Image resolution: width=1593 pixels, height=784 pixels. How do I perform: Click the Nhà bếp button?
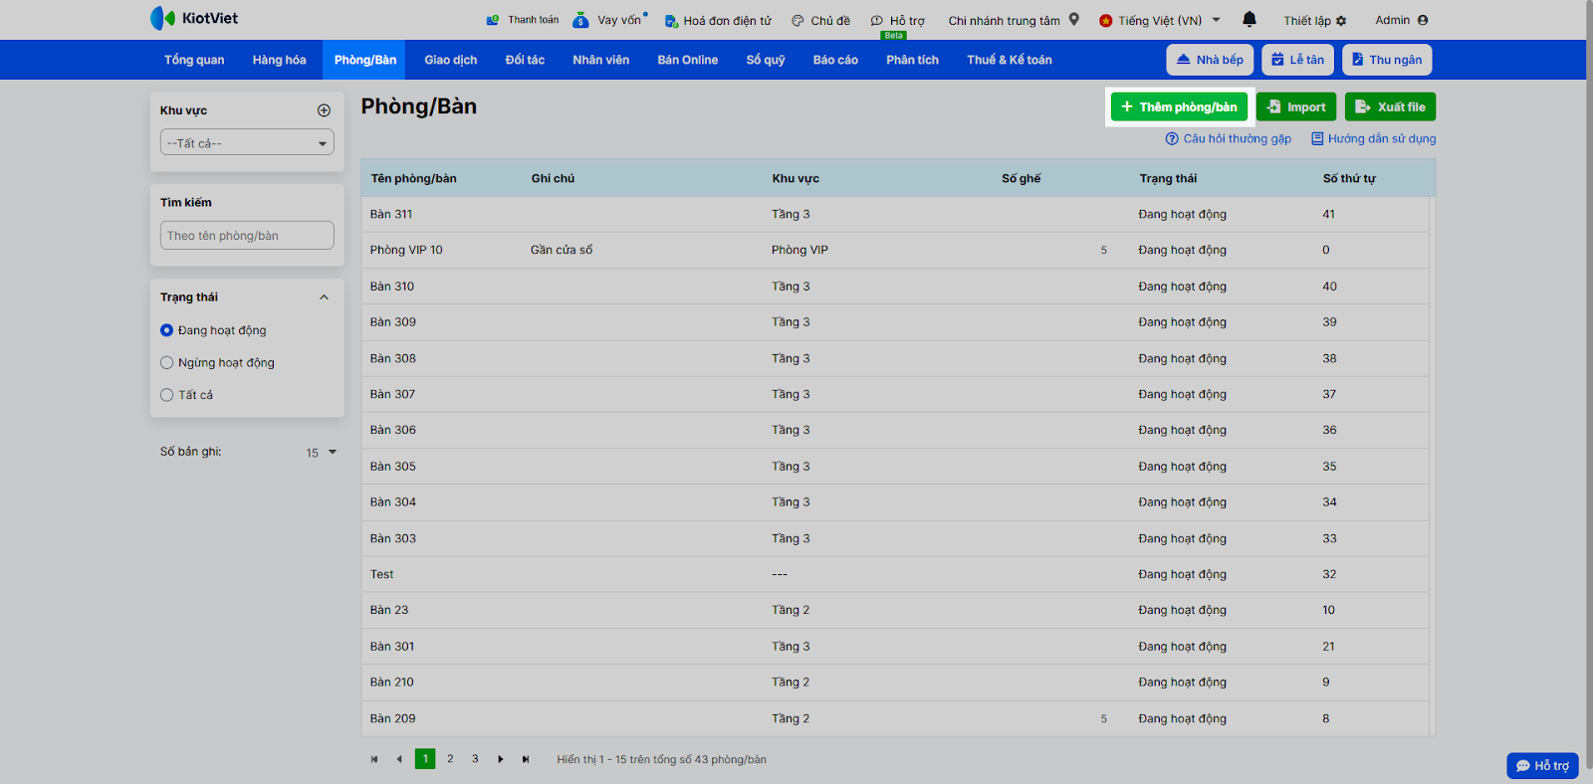click(x=1210, y=60)
